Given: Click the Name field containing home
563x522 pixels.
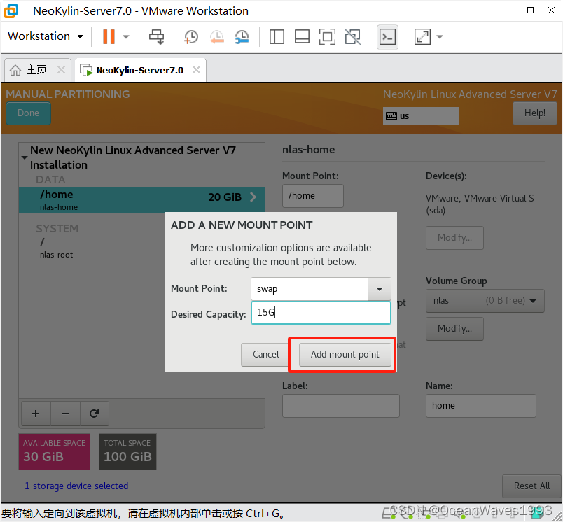Looking at the screenshot, I should point(481,406).
